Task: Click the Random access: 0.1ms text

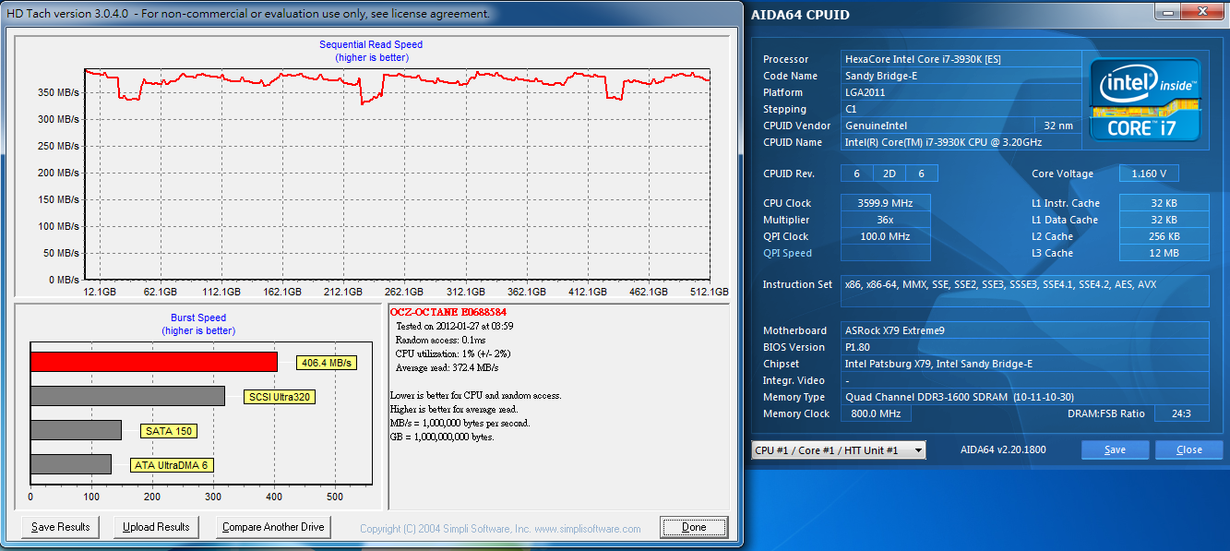Action: (439, 340)
